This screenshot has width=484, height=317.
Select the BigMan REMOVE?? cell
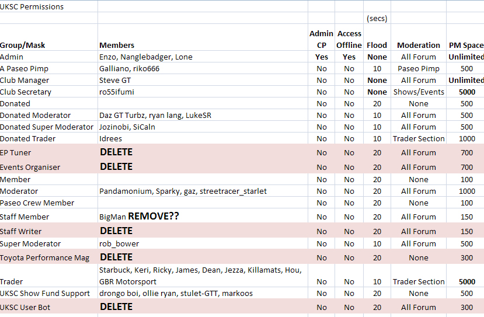click(x=203, y=216)
